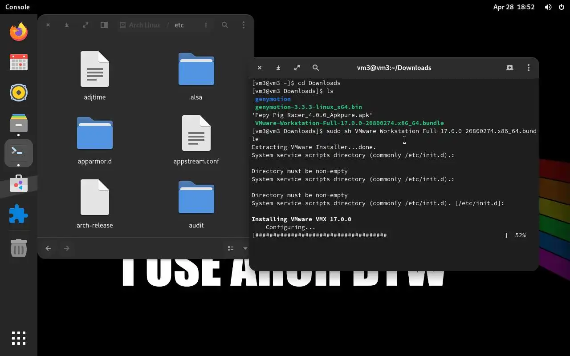Click the genymotion directory name in terminal
This screenshot has height=356, width=570.
tap(273, 99)
